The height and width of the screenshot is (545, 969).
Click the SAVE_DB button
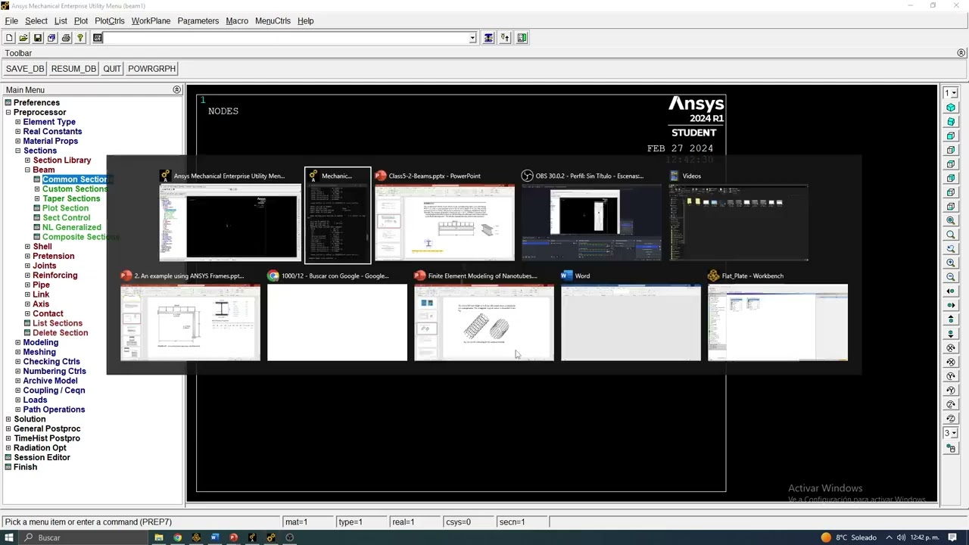tap(25, 69)
